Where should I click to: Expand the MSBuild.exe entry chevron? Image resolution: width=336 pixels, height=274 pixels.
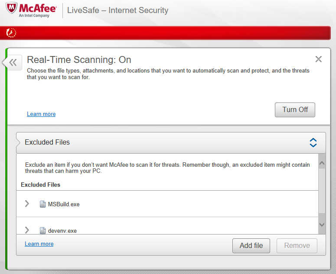[27, 204]
